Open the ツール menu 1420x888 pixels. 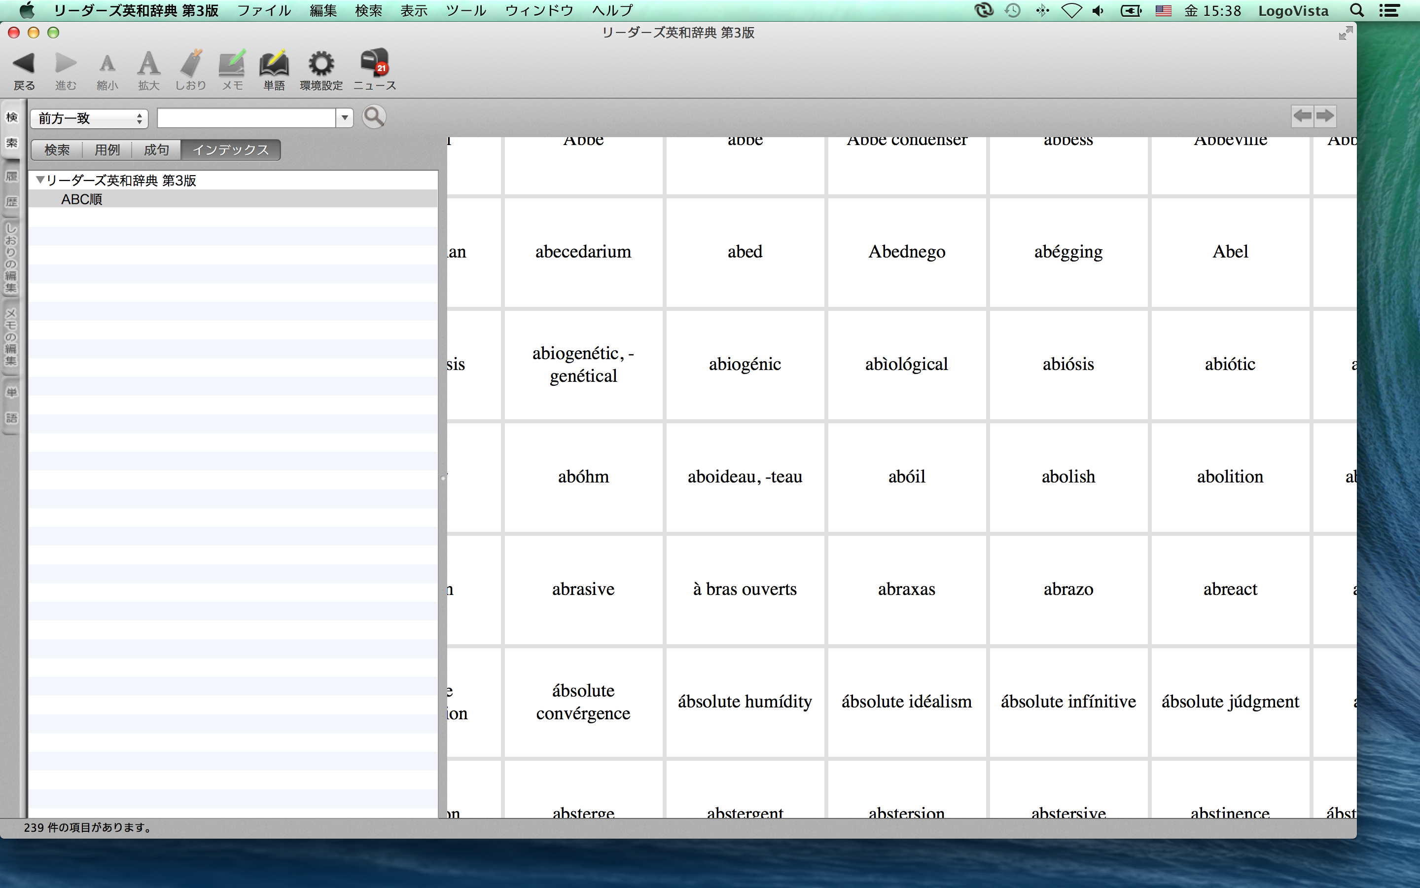click(x=465, y=10)
